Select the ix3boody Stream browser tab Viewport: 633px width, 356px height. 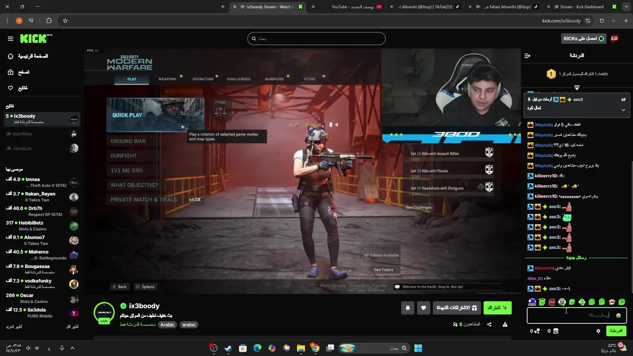click(270, 7)
